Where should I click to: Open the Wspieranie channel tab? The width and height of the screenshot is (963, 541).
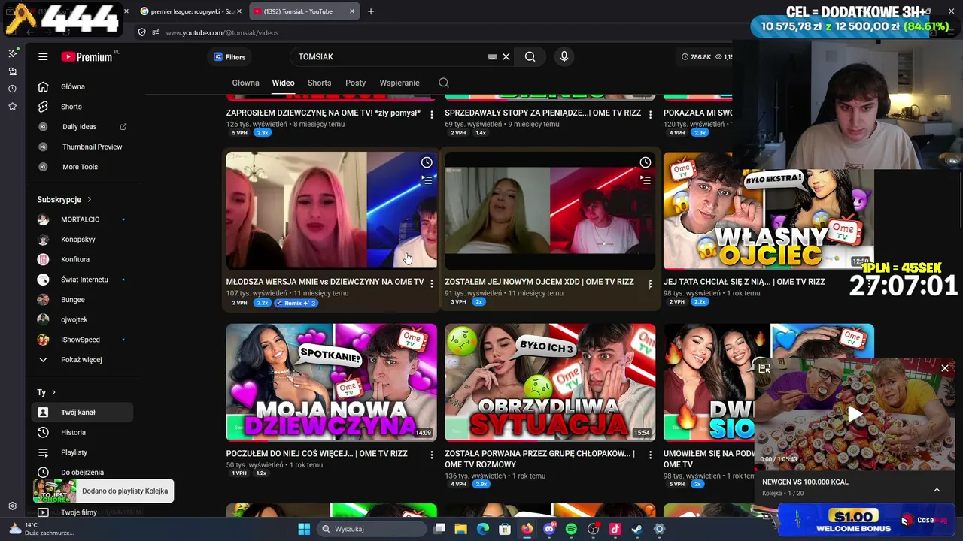tap(399, 83)
